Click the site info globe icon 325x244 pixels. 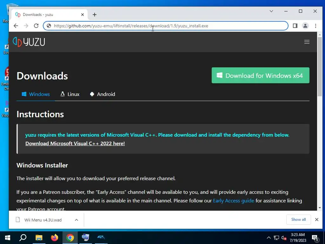(49, 26)
